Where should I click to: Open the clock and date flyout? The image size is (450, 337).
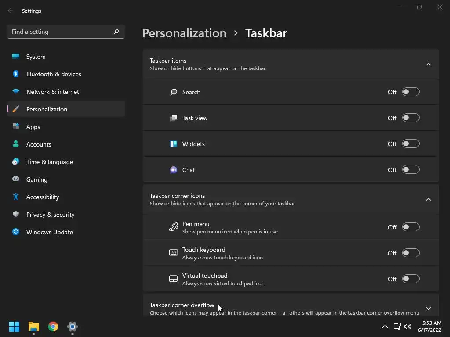click(429, 326)
